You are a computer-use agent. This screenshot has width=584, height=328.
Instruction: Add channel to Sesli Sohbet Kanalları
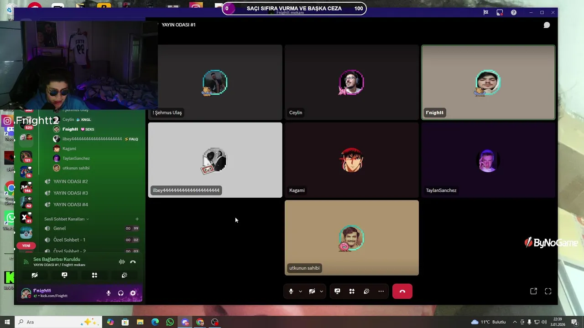137,219
